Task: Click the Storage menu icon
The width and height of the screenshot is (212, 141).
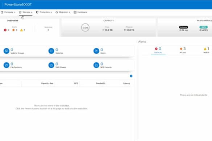Action: [20, 12]
